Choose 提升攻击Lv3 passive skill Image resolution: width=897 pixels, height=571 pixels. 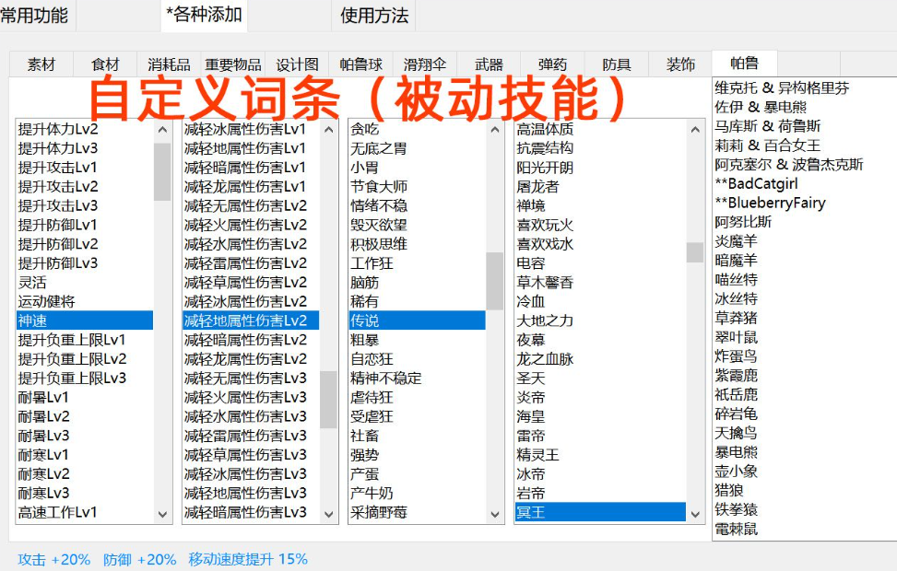click(x=57, y=205)
